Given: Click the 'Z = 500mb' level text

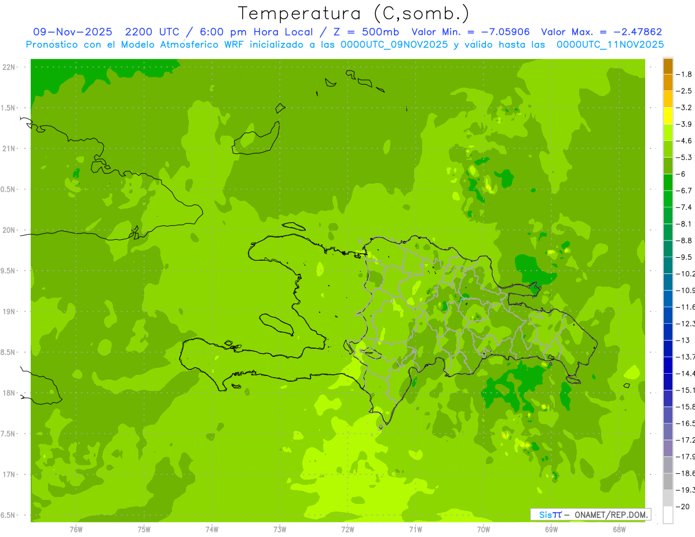Looking at the screenshot, I should [x=366, y=32].
